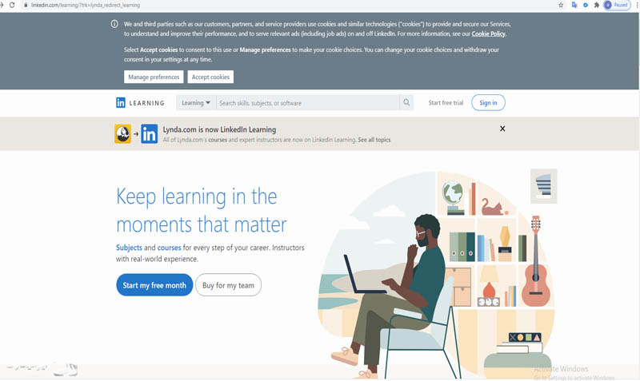Click the hero illustration of man with laptop
This screenshot has width=640, height=381.
pyautogui.click(x=437, y=275)
